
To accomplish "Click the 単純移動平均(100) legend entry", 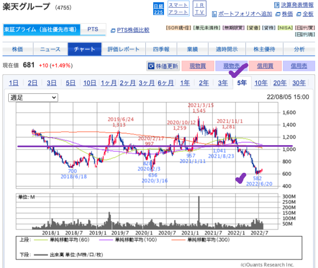I will click(128, 240).
